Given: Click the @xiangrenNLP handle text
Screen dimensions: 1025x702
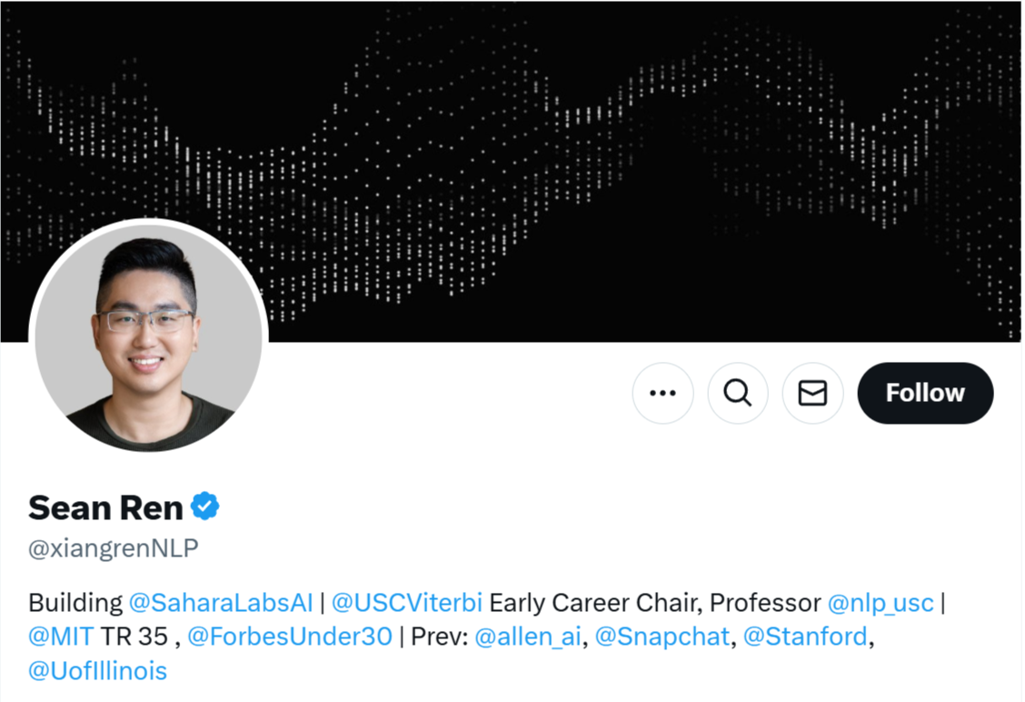Looking at the screenshot, I should [114, 548].
